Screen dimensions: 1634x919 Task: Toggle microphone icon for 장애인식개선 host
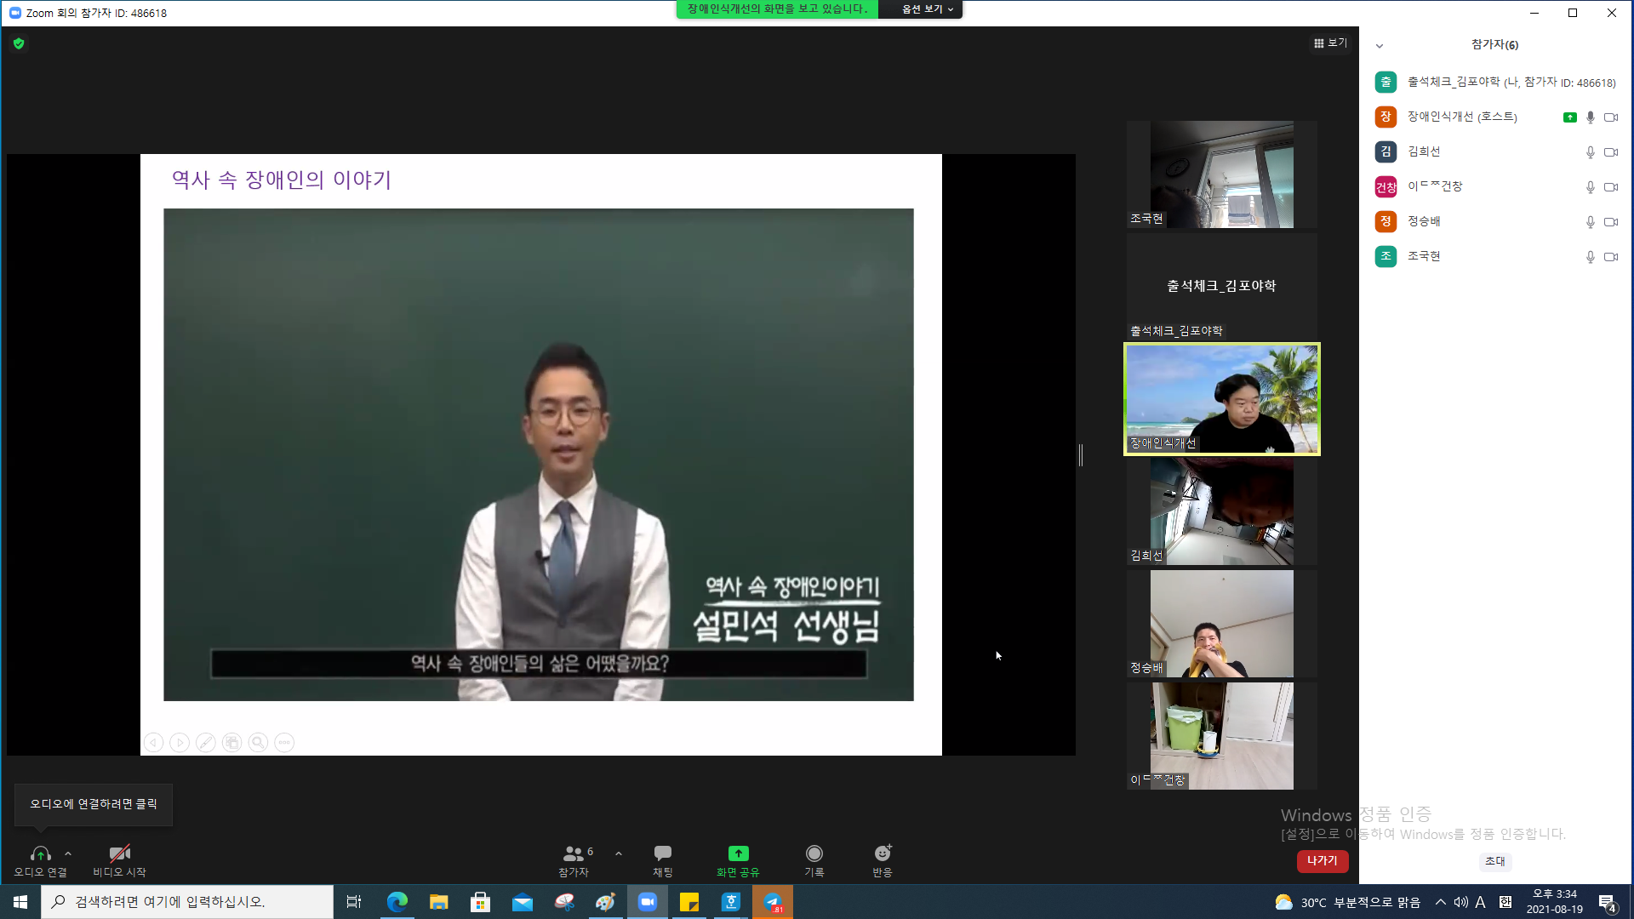1591,117
